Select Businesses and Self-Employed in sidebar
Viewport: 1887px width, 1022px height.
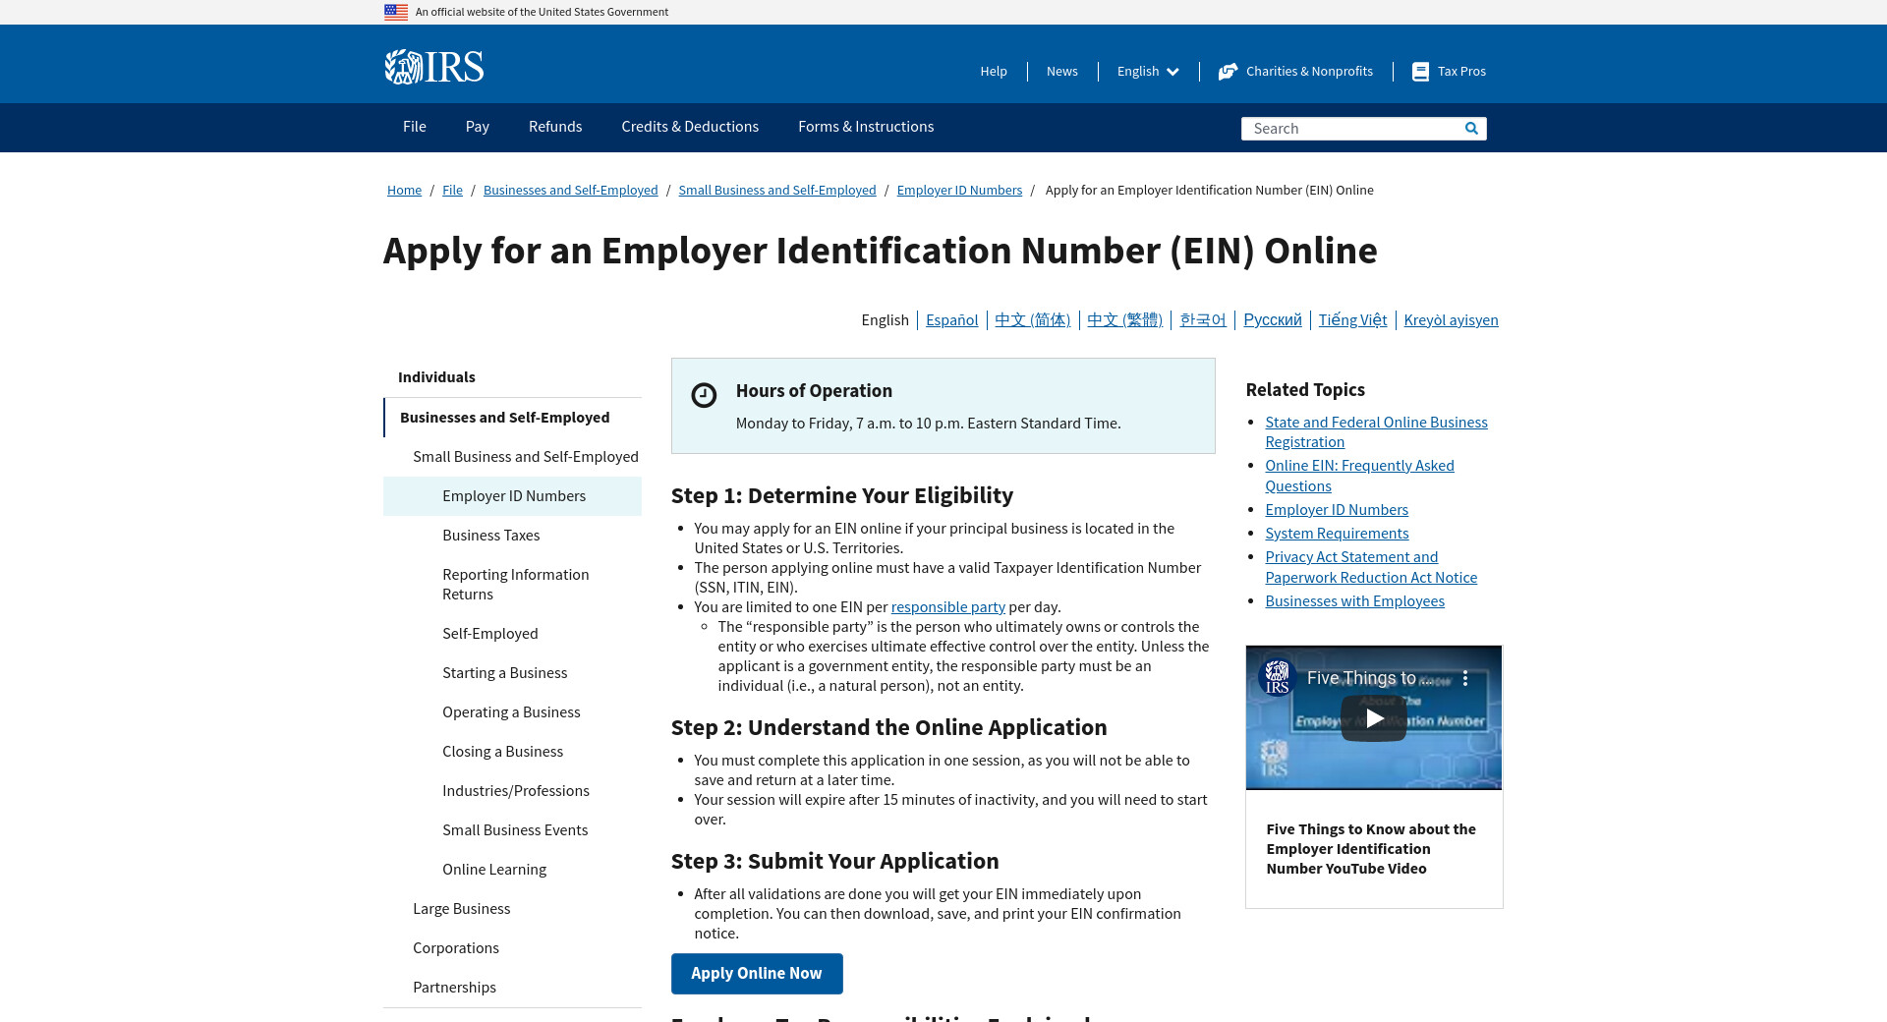tap(512, 418)
